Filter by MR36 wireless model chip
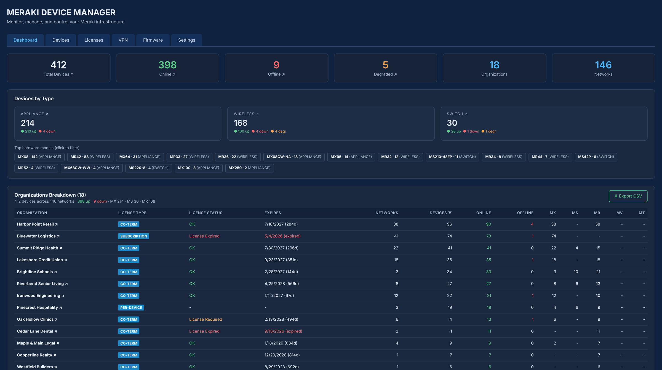 click(x=238, y=157)
